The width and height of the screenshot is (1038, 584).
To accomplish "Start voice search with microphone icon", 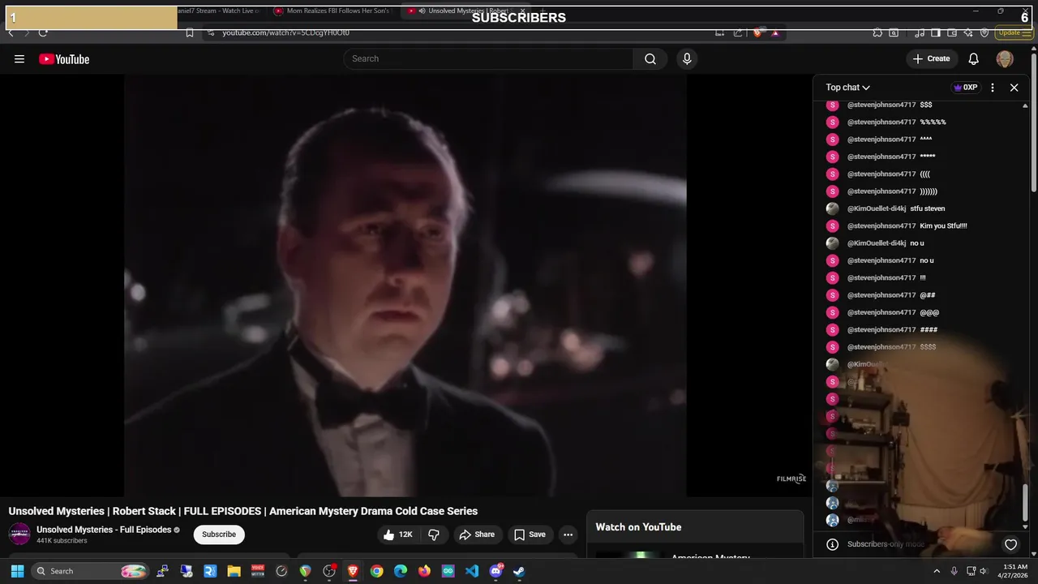I will click(x=687, y=58).
